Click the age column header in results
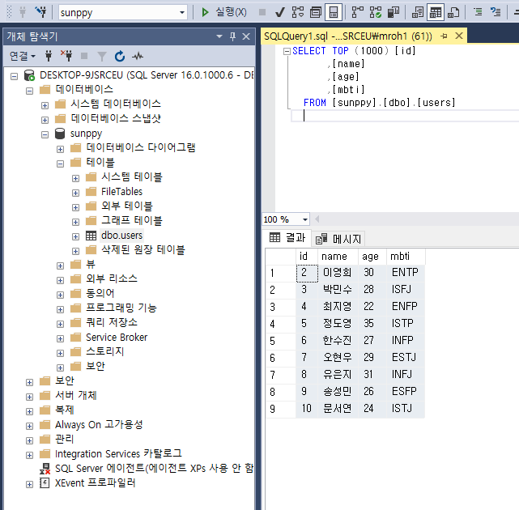 [372, 257]
